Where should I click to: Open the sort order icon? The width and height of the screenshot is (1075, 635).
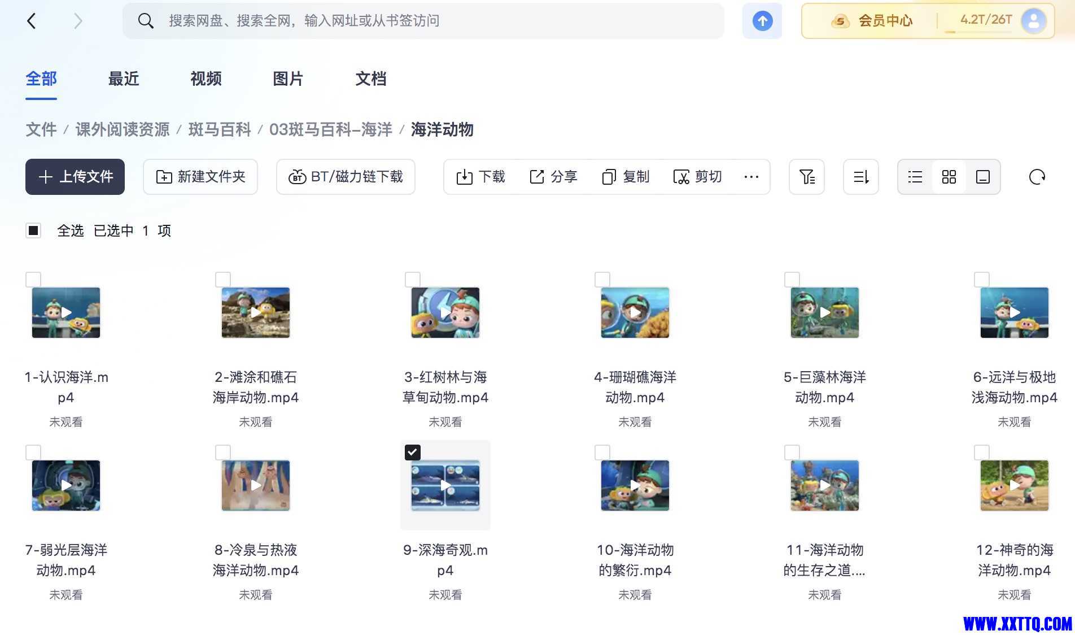(x=861, y=177)
